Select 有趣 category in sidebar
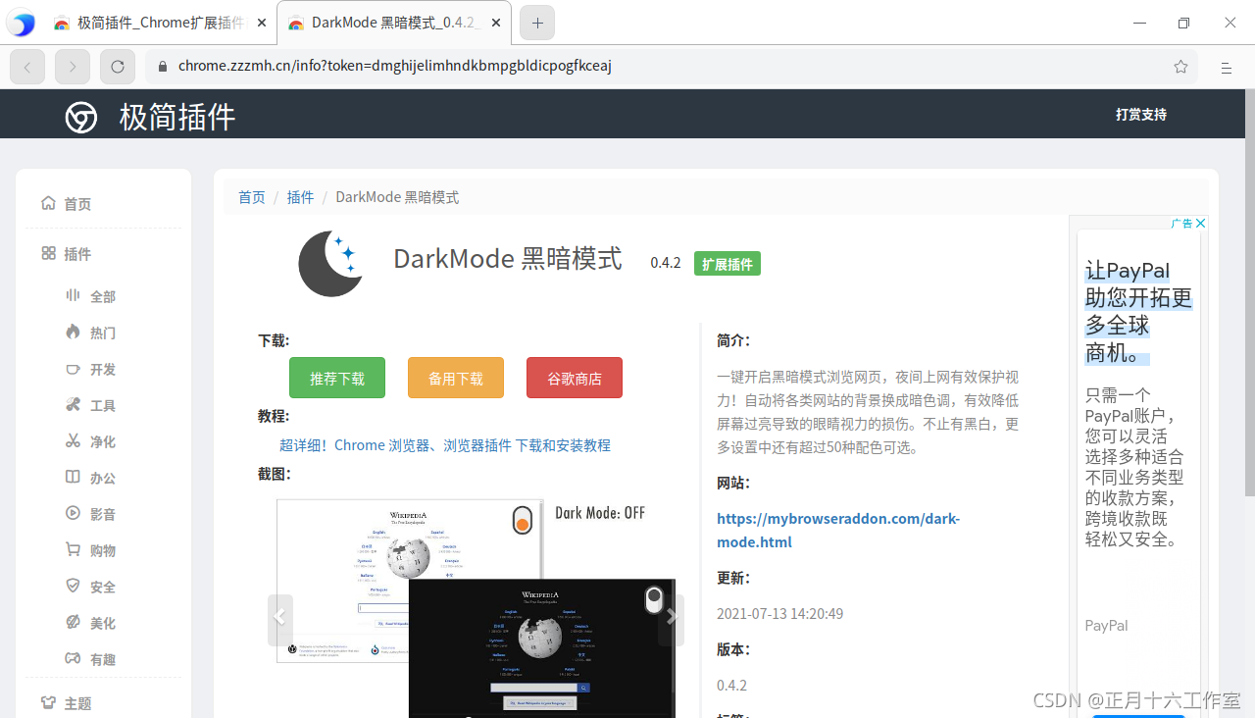 tap(103, 659)
